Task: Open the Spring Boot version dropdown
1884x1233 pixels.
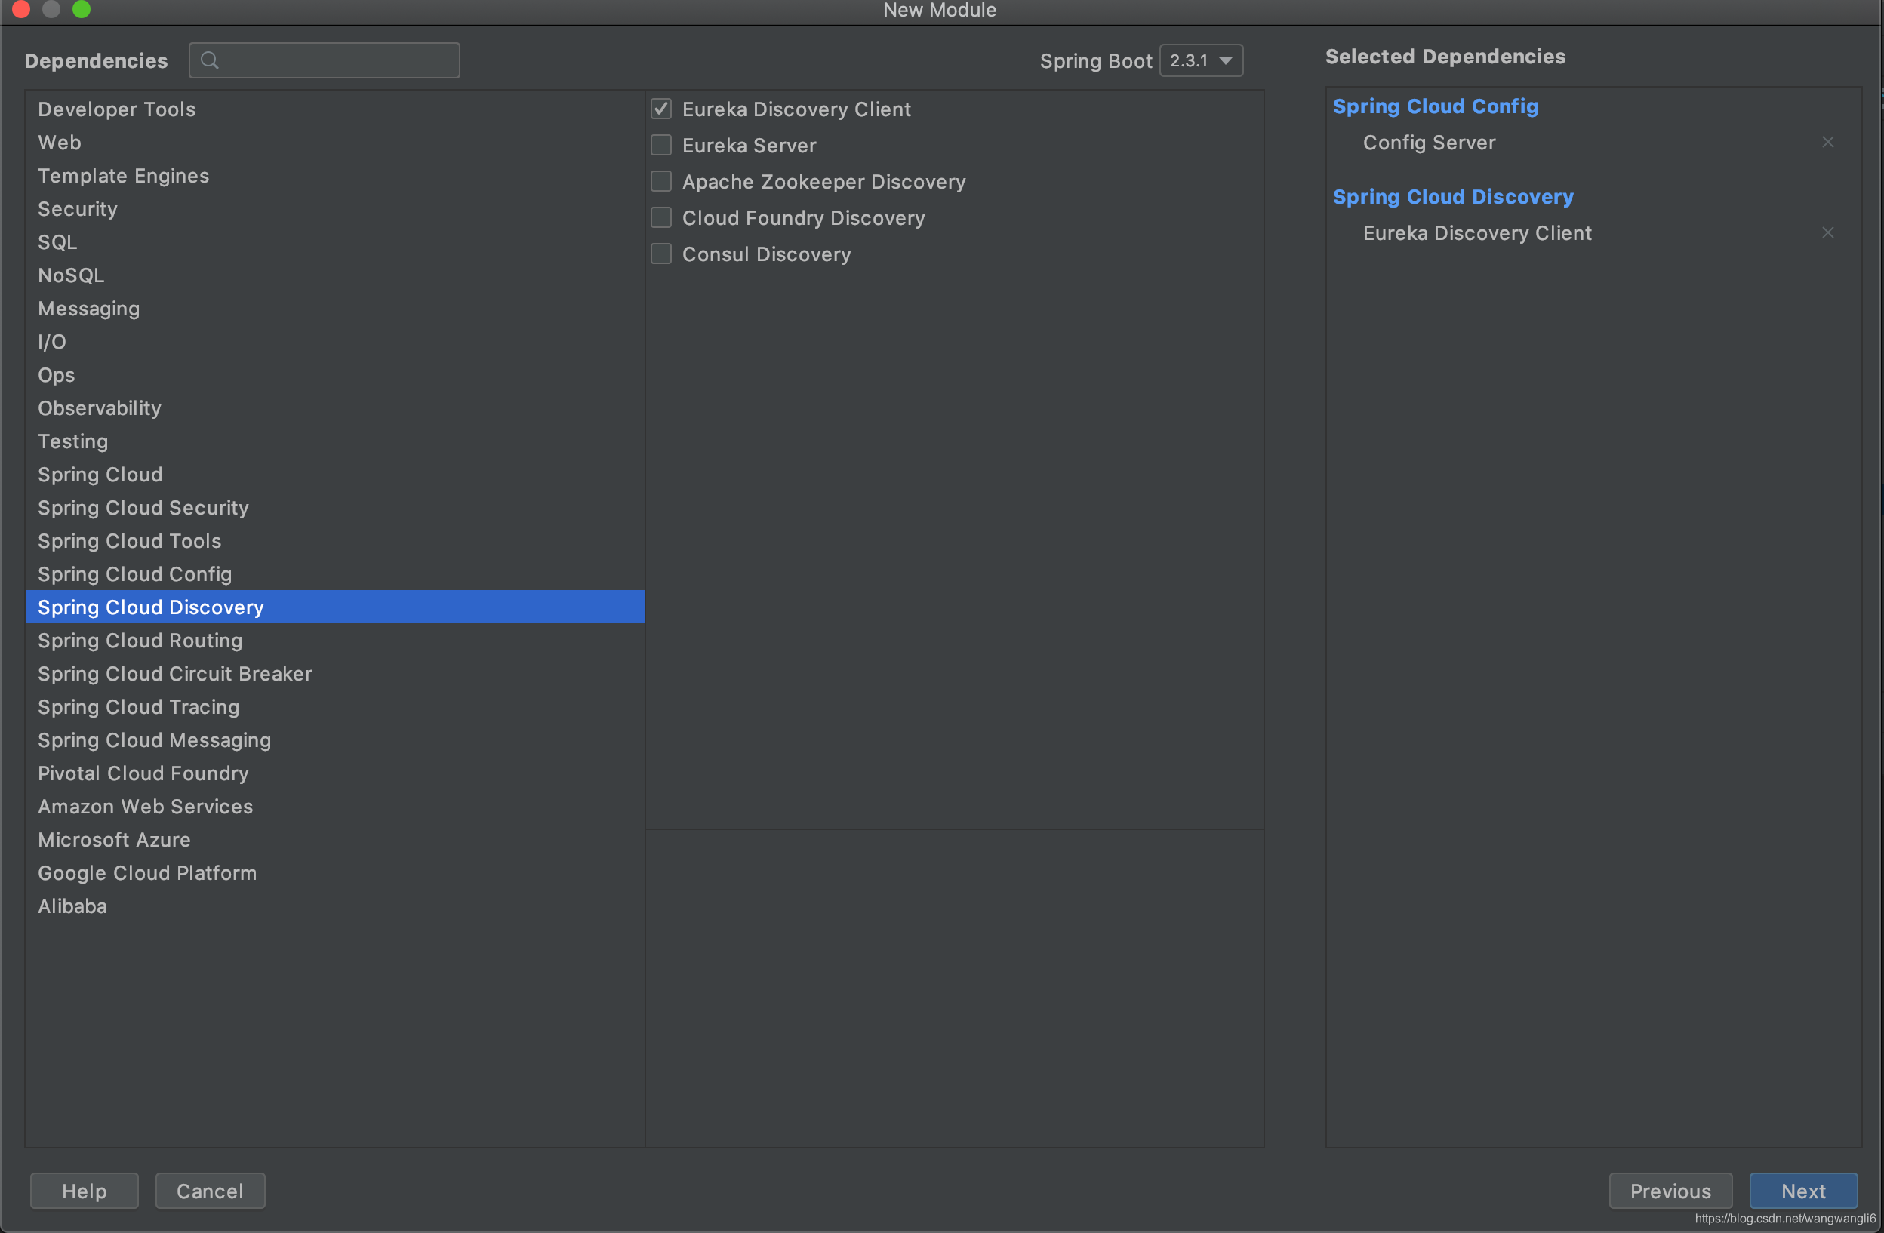Action: click(x=1200, y=60)
